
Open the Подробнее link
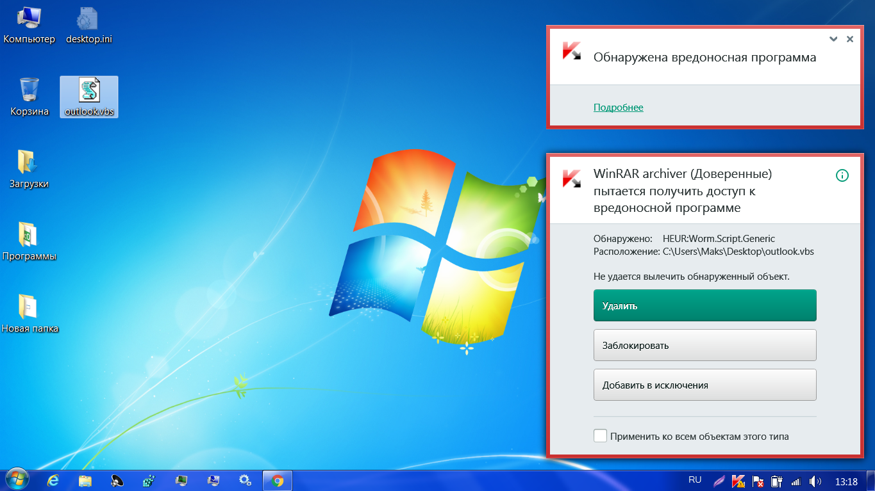pyautogui.click(x=619, y=108)
